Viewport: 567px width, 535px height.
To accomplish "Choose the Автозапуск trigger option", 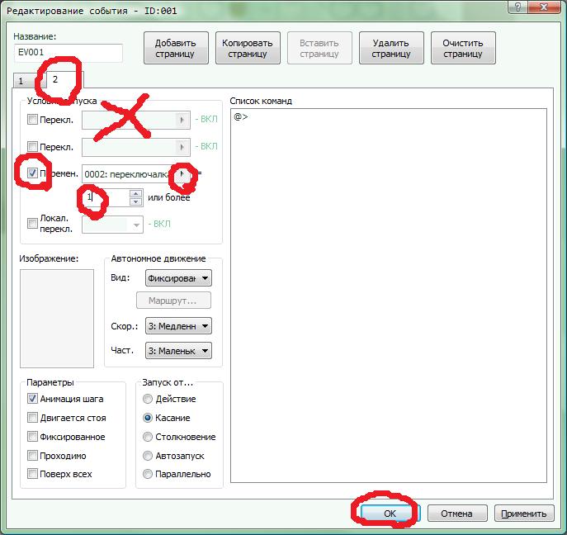I will click(x=148, y=456).
